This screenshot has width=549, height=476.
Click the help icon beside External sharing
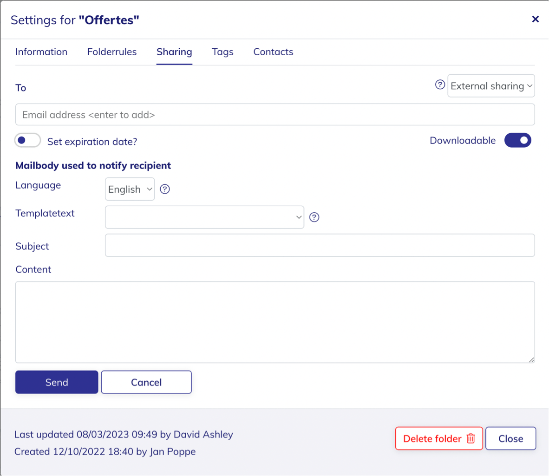(440, 85)
